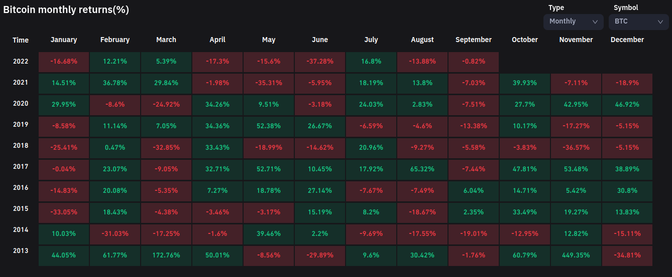Click the 2013 row label
672x277 pixels.
pos(21,251)
